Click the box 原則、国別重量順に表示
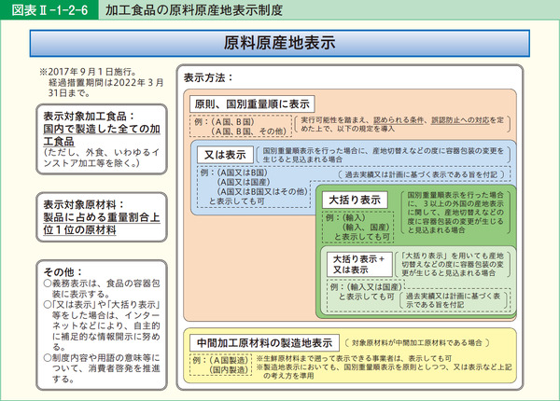 (252, 104)
